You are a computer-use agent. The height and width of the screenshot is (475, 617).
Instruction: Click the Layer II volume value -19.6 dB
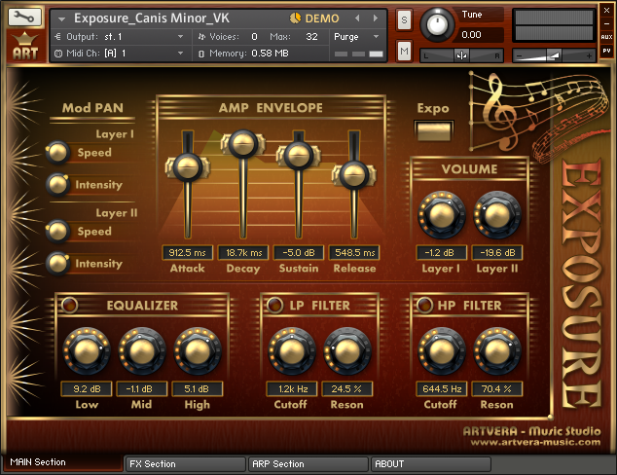pos(497,252)
